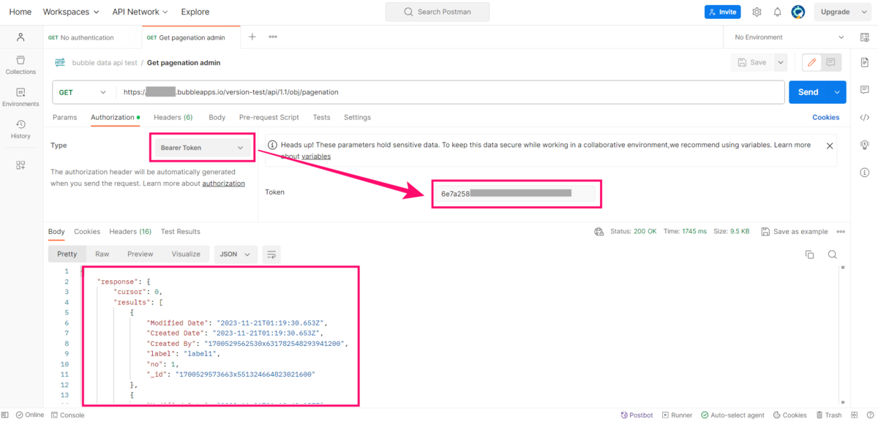Search within the response body
The image size is (878, 422).
tap(833, 255)
